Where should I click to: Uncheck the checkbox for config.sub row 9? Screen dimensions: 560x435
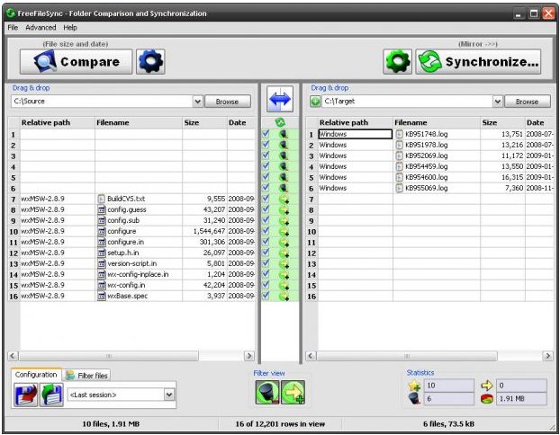[266, 219]
